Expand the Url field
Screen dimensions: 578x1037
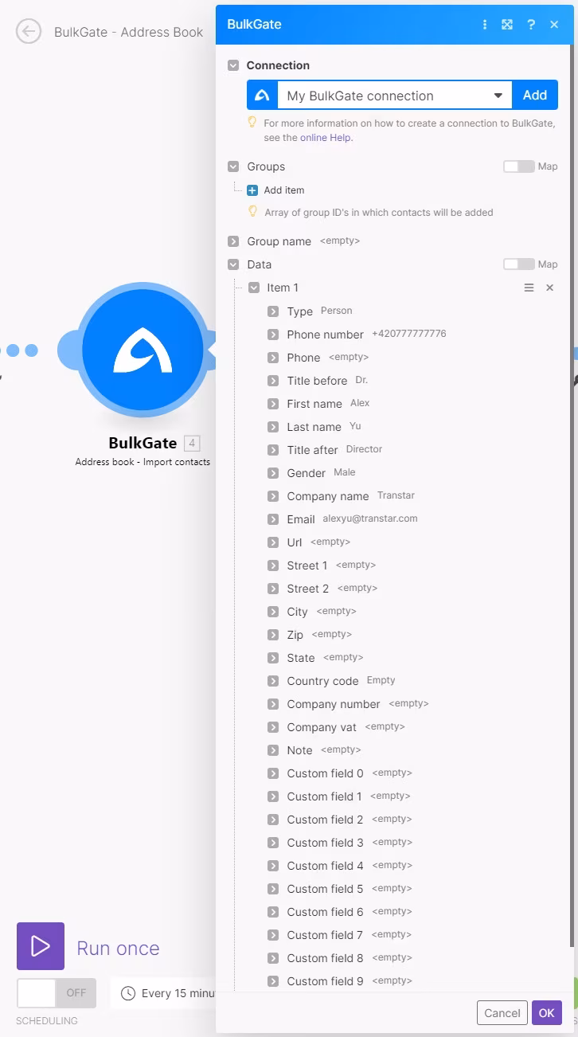[x=273, y=542]
